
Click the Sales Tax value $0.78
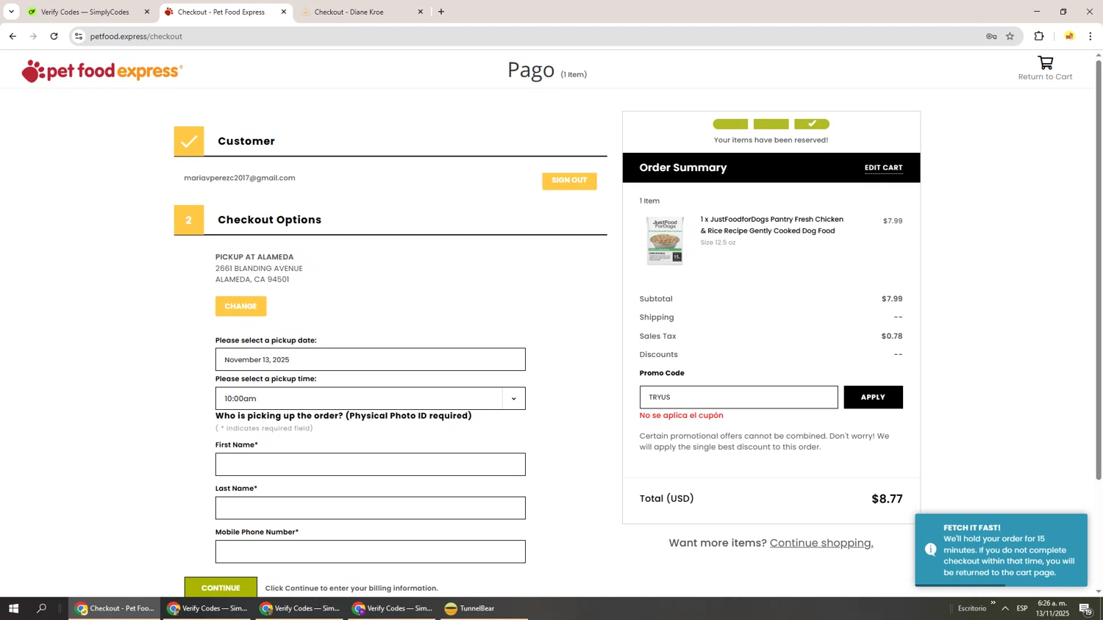tap(892, 336)
